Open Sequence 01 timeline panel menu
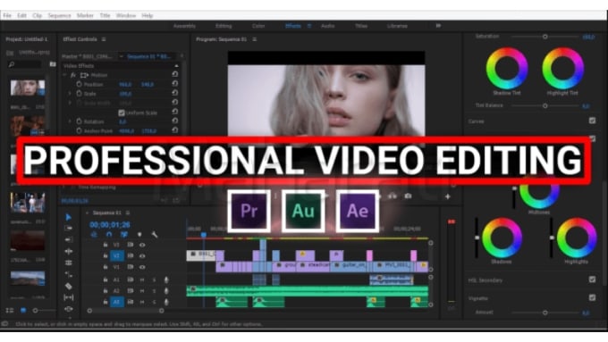The width and height of the screenshot is (608, 342). coord(128,213)
